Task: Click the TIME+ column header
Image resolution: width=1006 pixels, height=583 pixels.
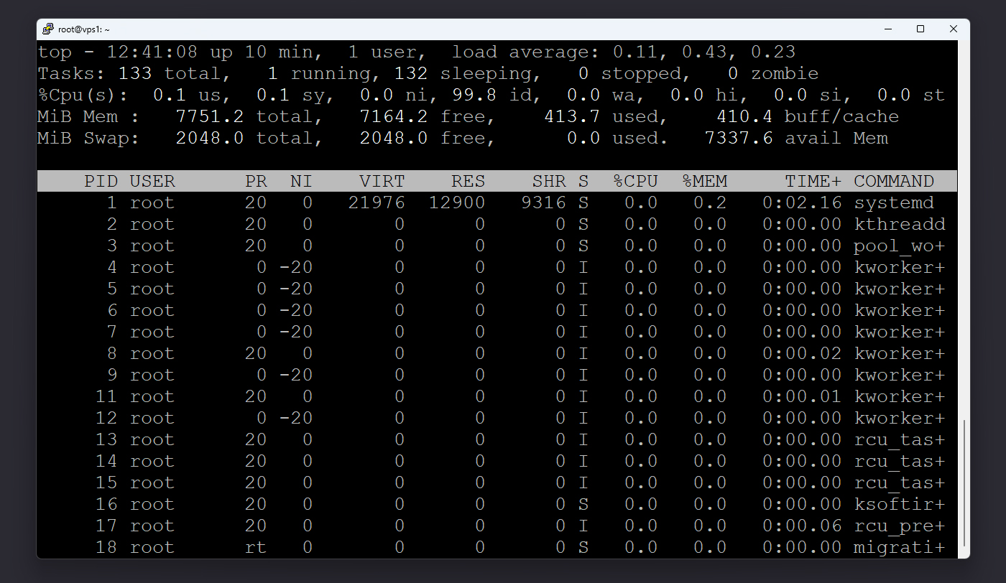Action: (813, 181)
